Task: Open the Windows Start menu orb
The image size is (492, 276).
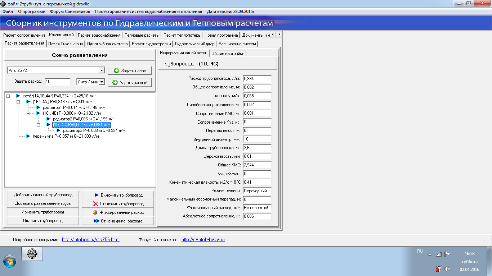Action: pyautogui.click(x=9, y=261)
